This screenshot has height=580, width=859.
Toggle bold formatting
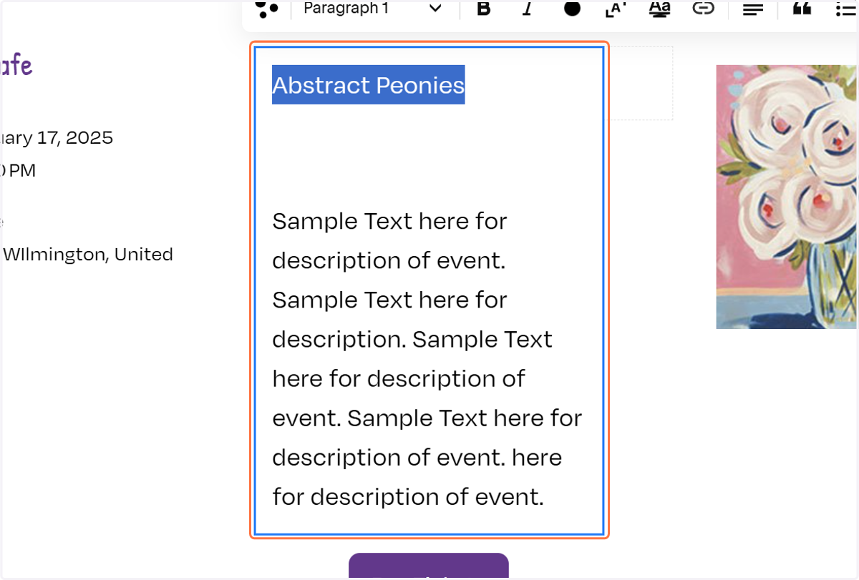[x=484, y=9]
